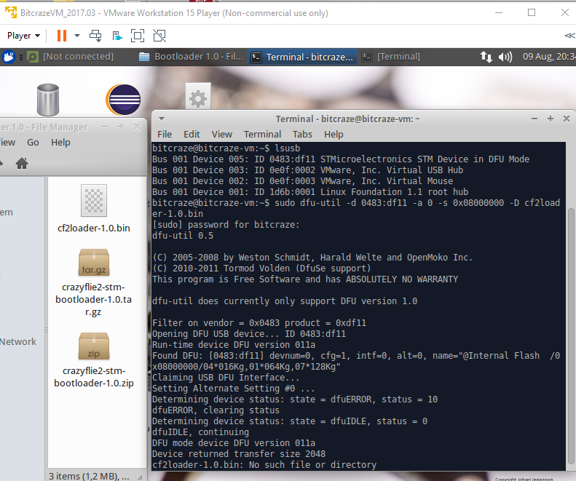Open the Tabs menu in terminal
576x481 pixels.
pyautogui.click(x=302, y=134)
